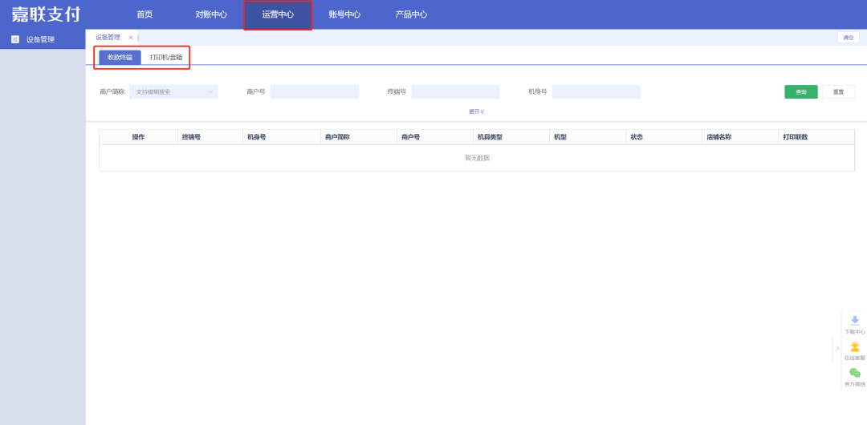The height and width of the screenshot is (425, 867).
Task: Open 对账中心 in top navigation
Action: pyautogui.click(x=211, y=15)
